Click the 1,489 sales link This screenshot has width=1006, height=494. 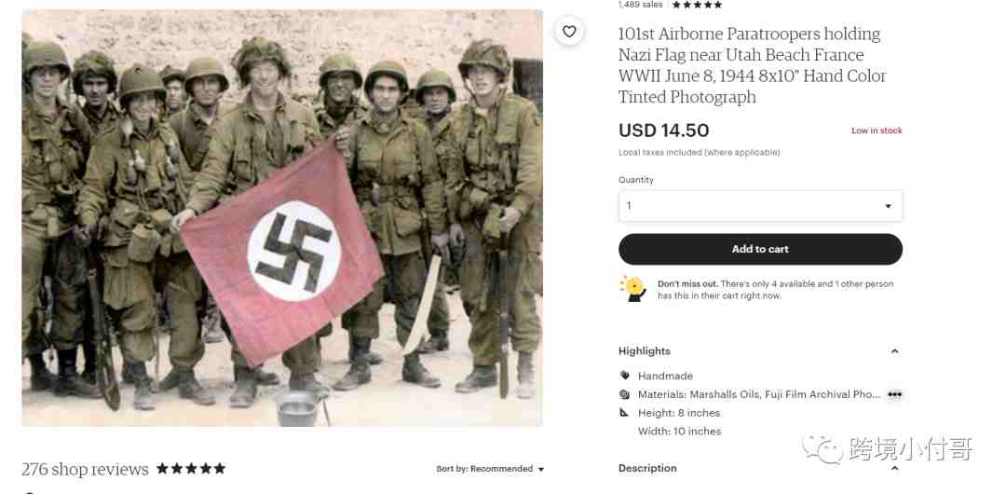(640, 5)
